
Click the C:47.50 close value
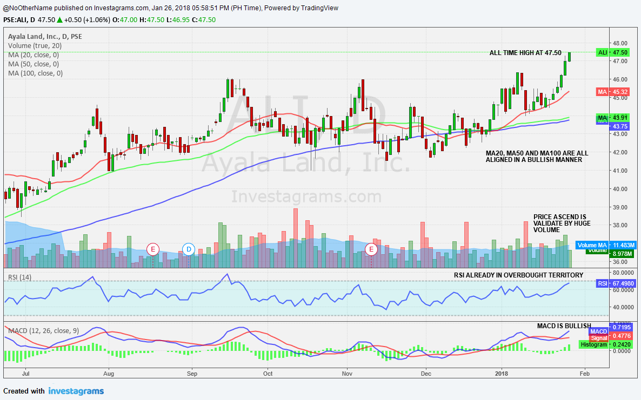pos(204,19)
